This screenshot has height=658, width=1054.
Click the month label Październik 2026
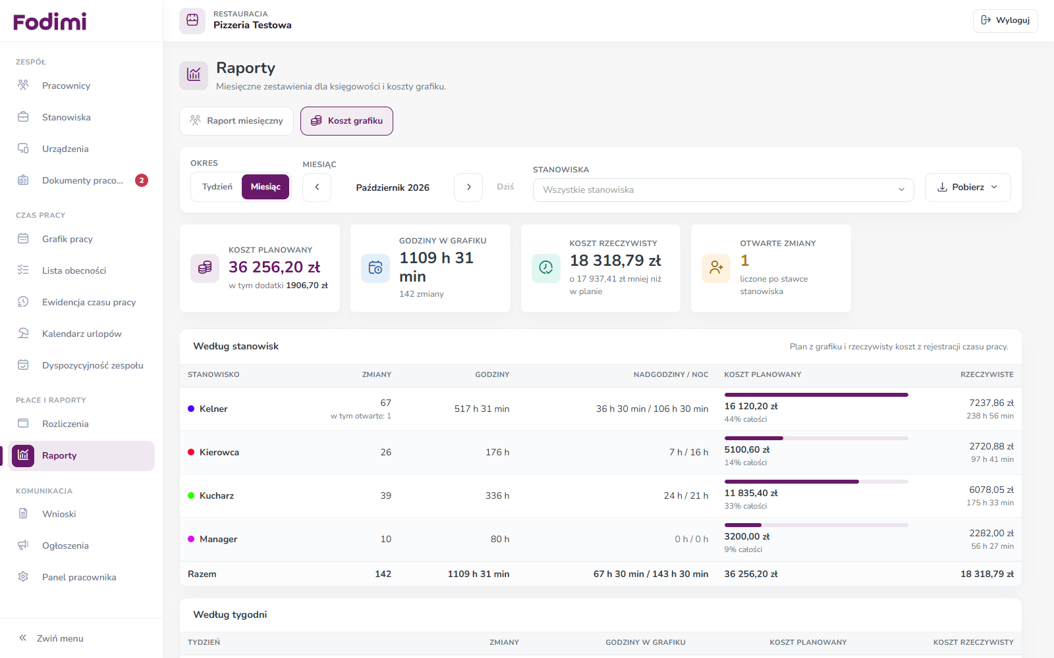click(x=393, y=188)
